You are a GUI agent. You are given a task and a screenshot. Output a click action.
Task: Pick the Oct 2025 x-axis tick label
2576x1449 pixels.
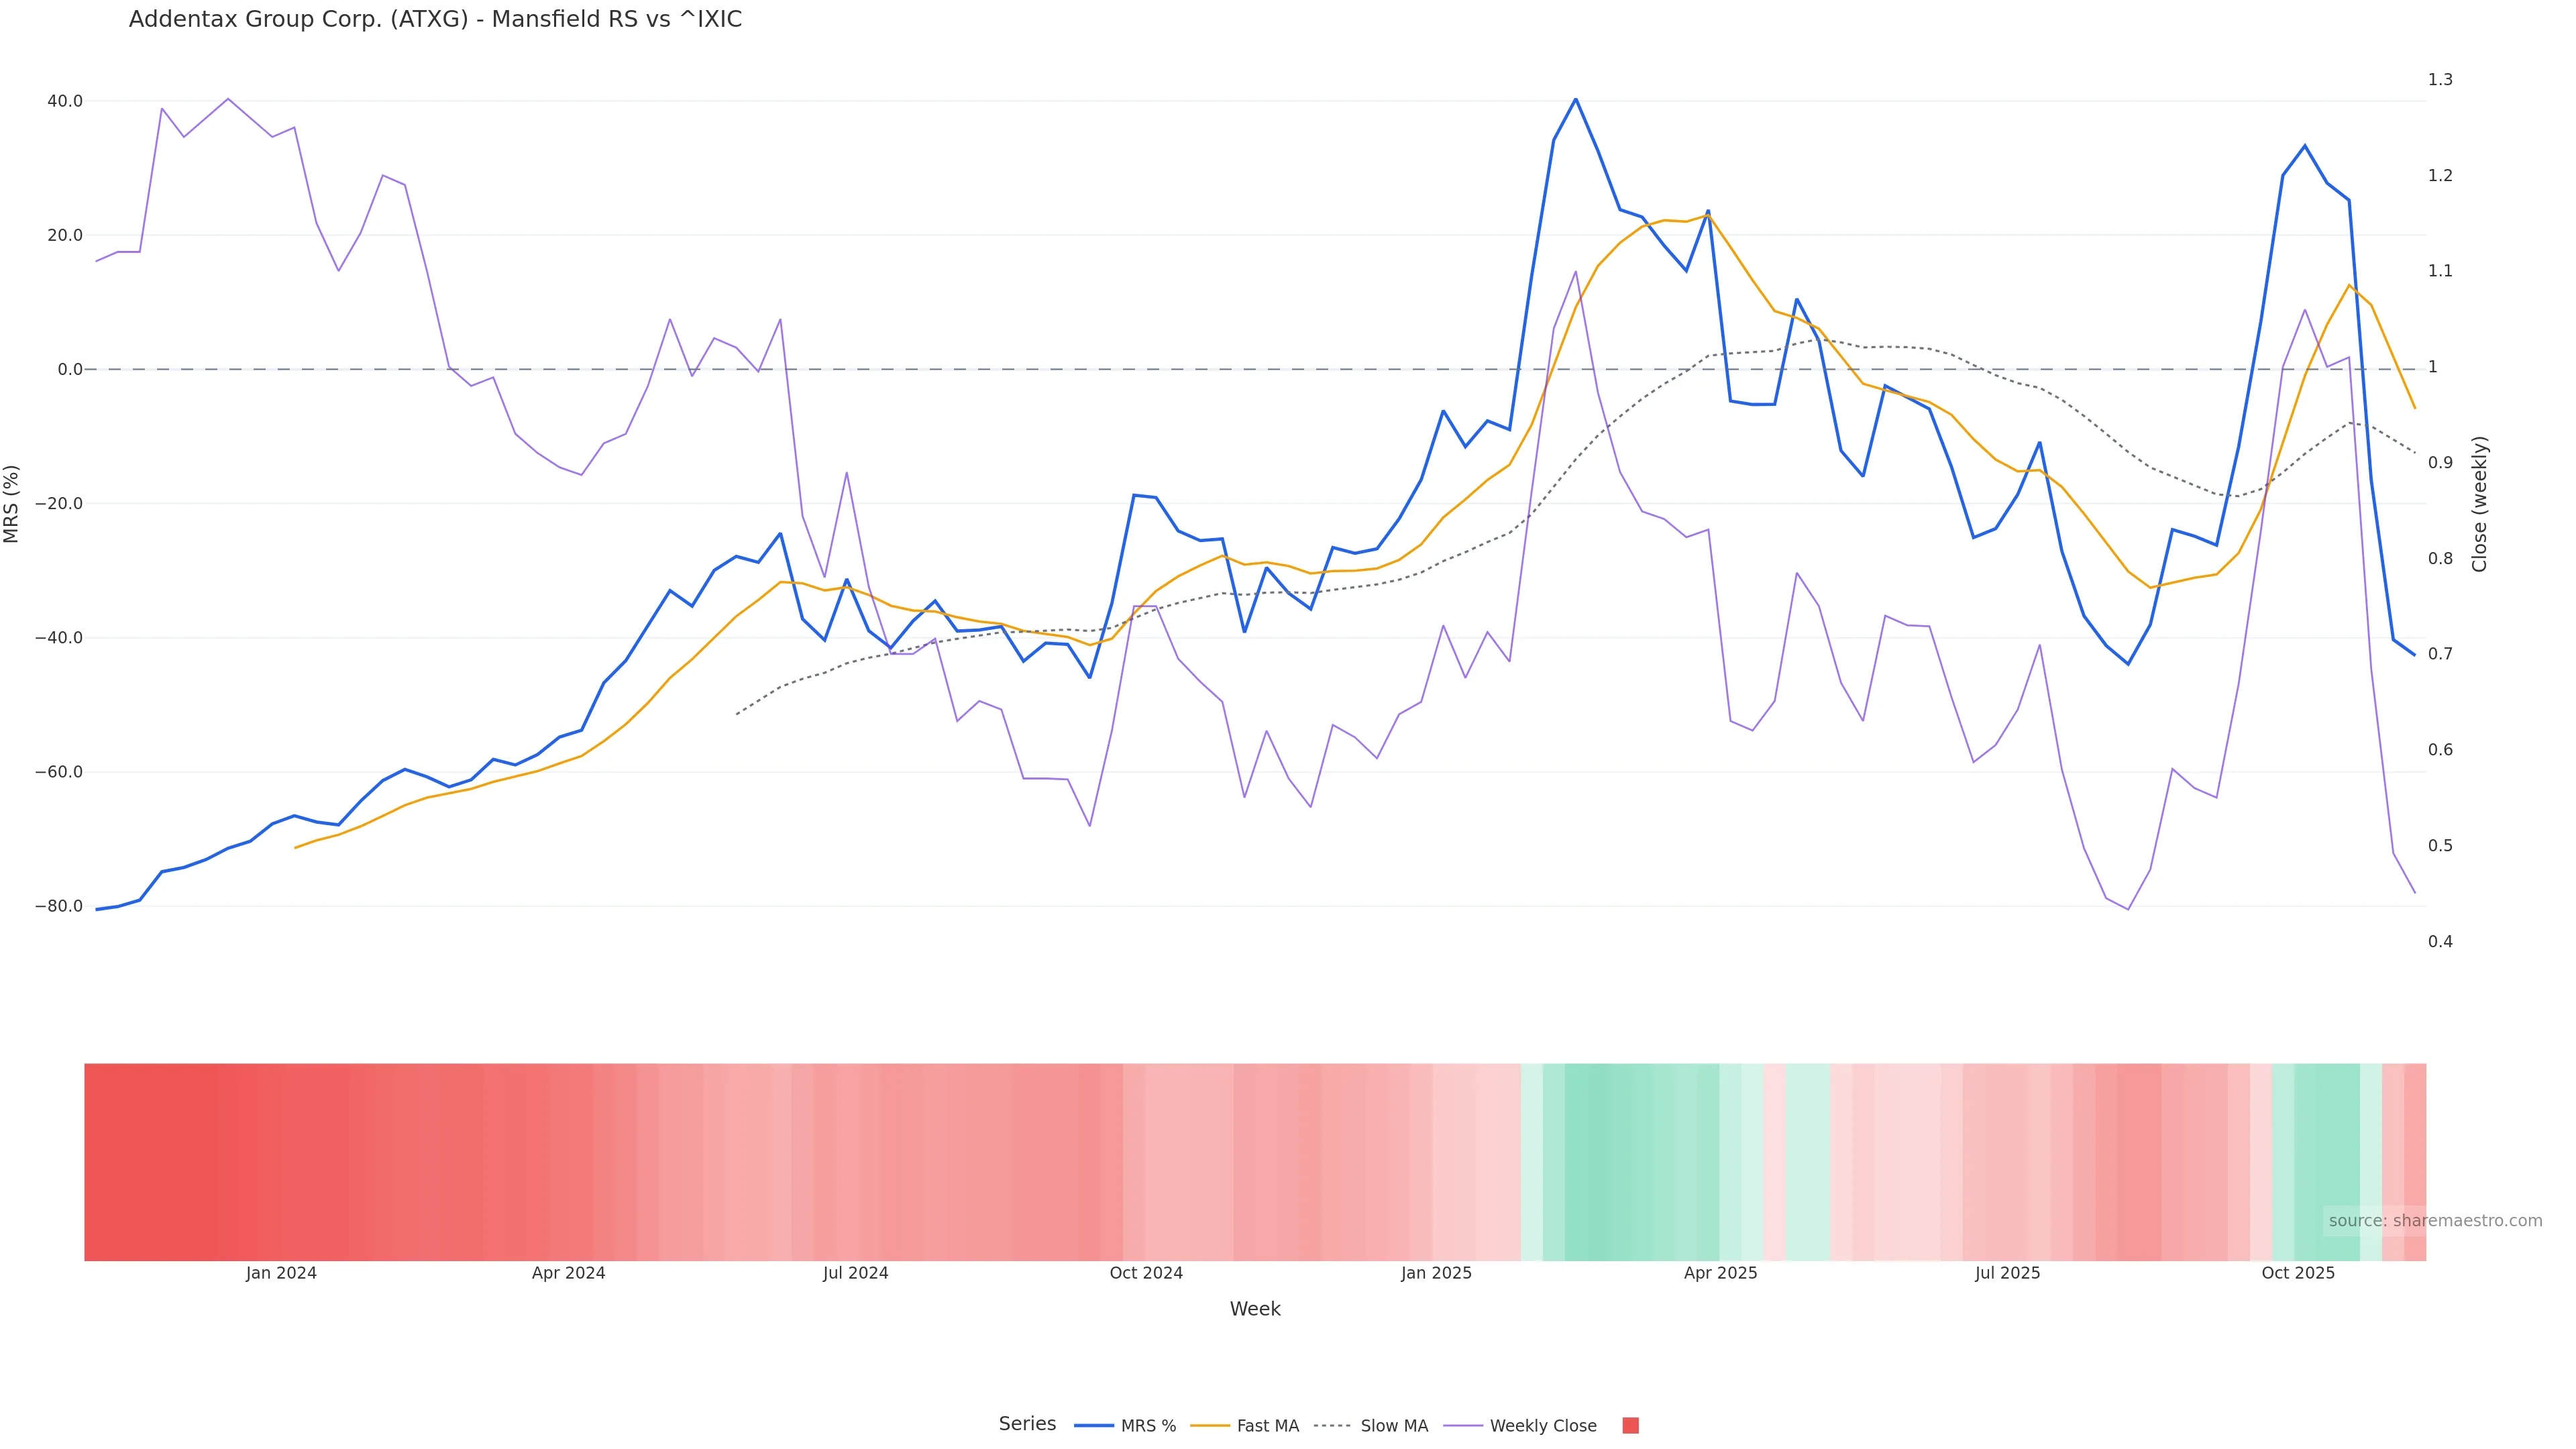click(x=2298, y=1273)
